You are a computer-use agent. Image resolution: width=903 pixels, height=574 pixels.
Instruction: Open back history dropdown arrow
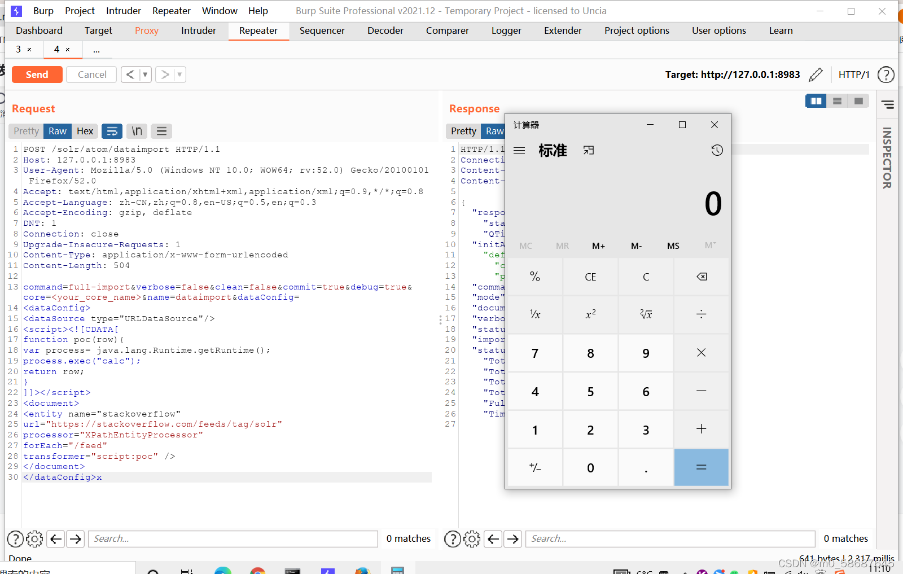pyautogui.click(x=145, y=75)
